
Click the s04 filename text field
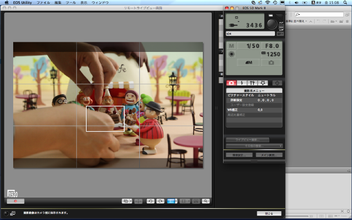point(250,33)
